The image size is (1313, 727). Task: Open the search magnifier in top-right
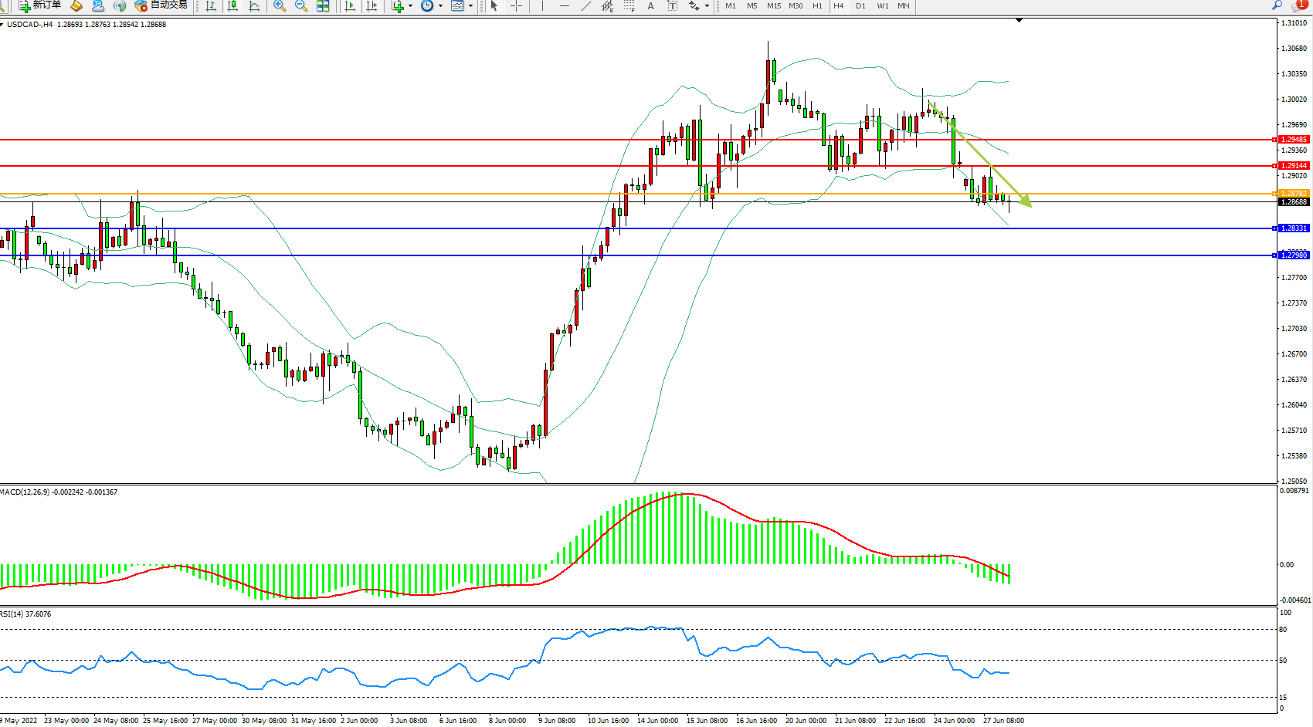pos(1277,5)
